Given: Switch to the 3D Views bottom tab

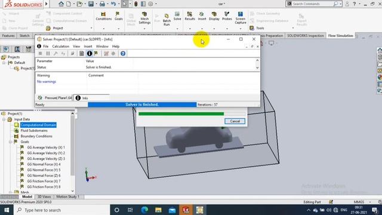Looking at the screenshot, I should [44, 196].
